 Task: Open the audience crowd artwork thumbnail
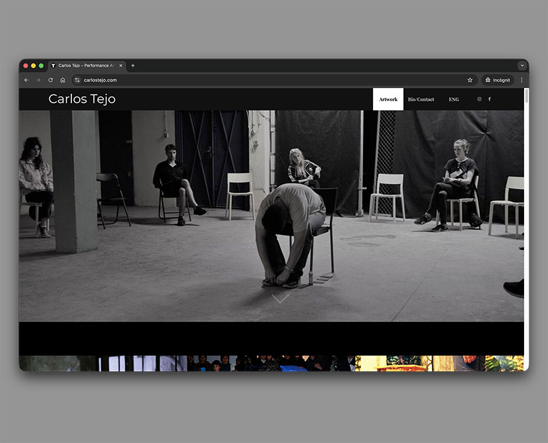pyautogui.click(x=271, y=363)
